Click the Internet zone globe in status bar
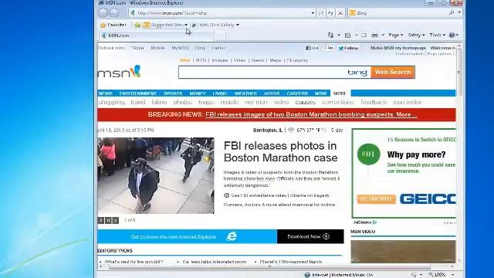This screenshot has height=278, width=494. click(307, 275)
